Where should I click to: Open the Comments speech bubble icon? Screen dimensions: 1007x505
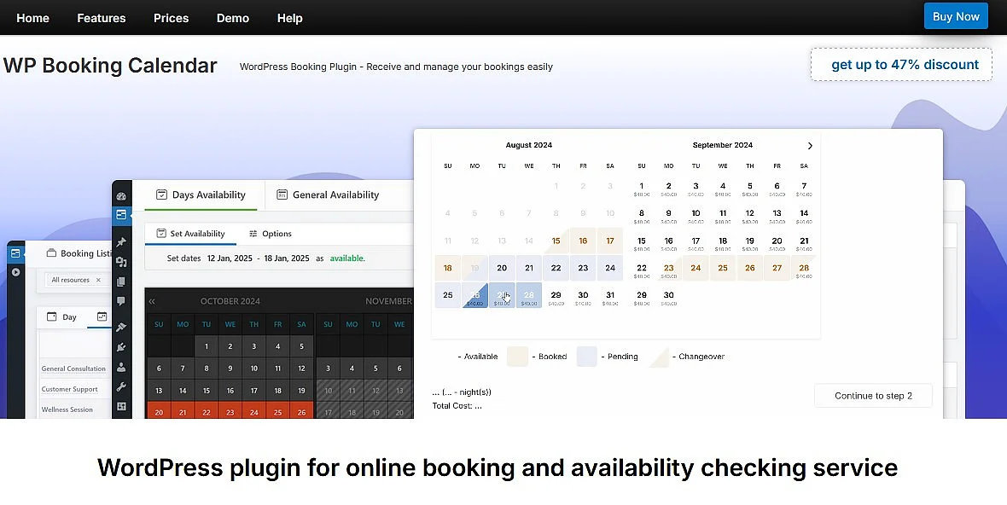pyautogui.click(x=121, y=301)
